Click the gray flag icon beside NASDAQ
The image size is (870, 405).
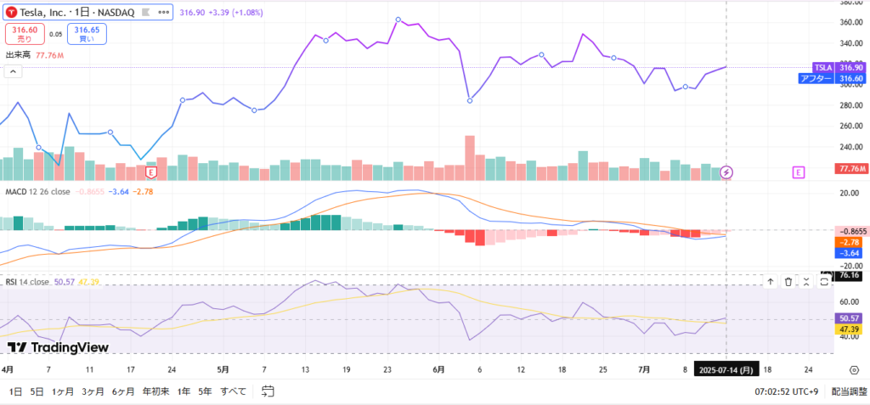click(145, 13)
